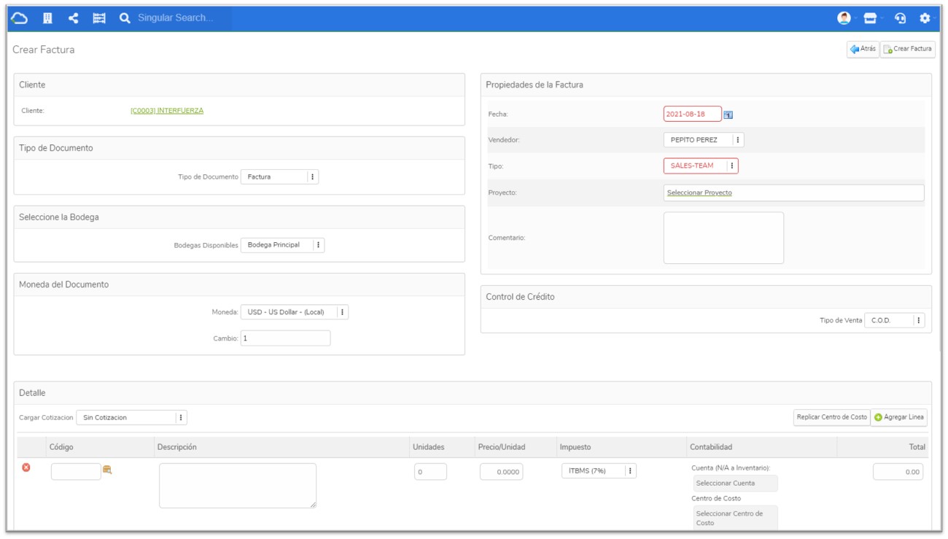Open the settings gear icon
Viewport: 948px width, 539px height.
coord(925,18)
